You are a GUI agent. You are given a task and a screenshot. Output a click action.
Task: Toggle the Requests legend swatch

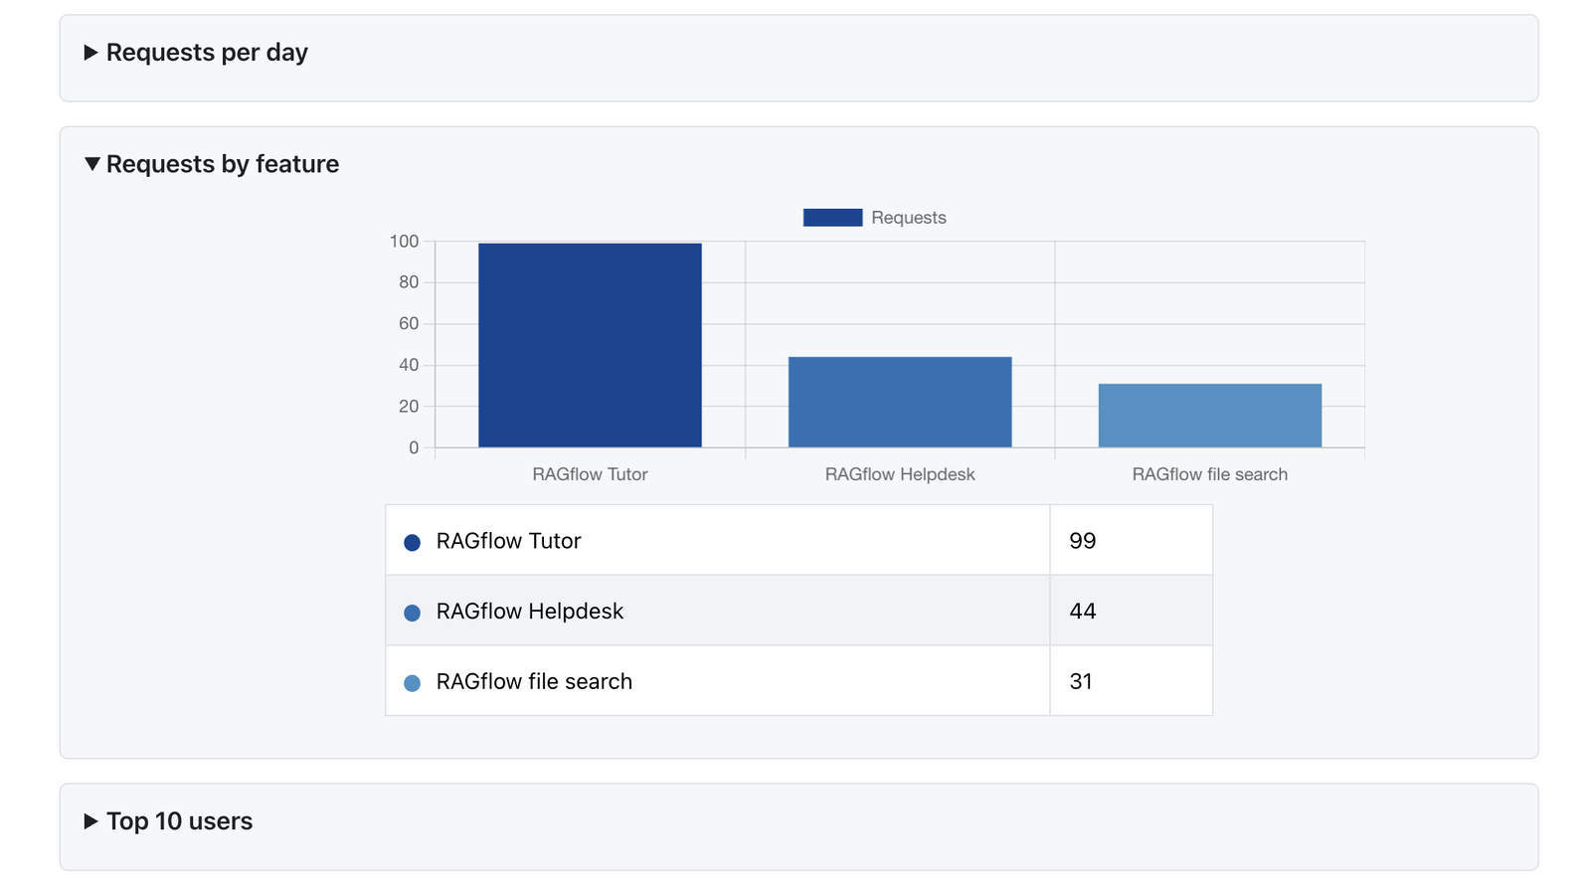click(x=832, y=218)
